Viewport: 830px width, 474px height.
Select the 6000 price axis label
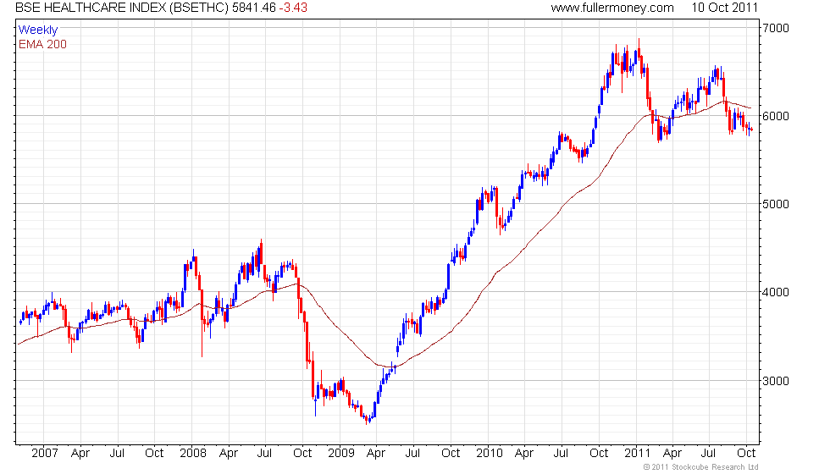776,116
